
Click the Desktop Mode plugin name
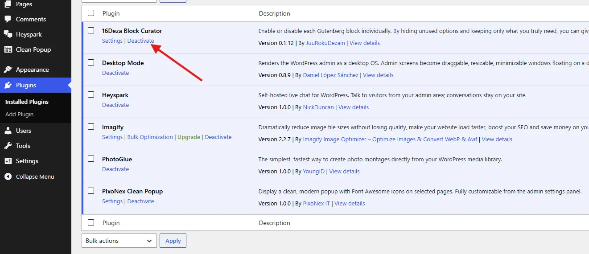[x=123, y=63]
